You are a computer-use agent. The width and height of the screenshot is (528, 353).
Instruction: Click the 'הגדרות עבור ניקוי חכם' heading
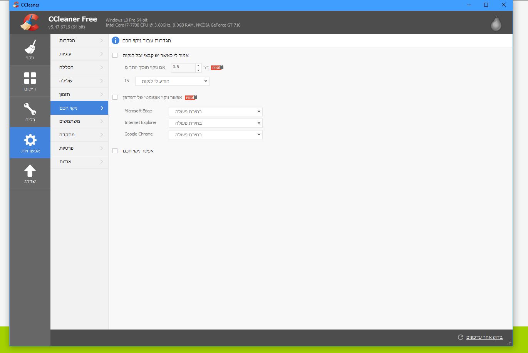click(x=147, y=40)
